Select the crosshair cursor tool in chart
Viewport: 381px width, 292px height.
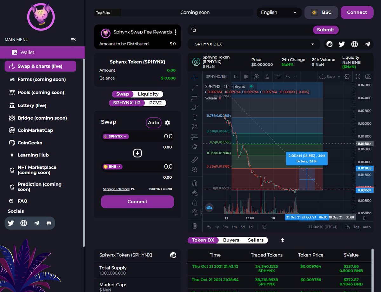(x=195, y=77)
